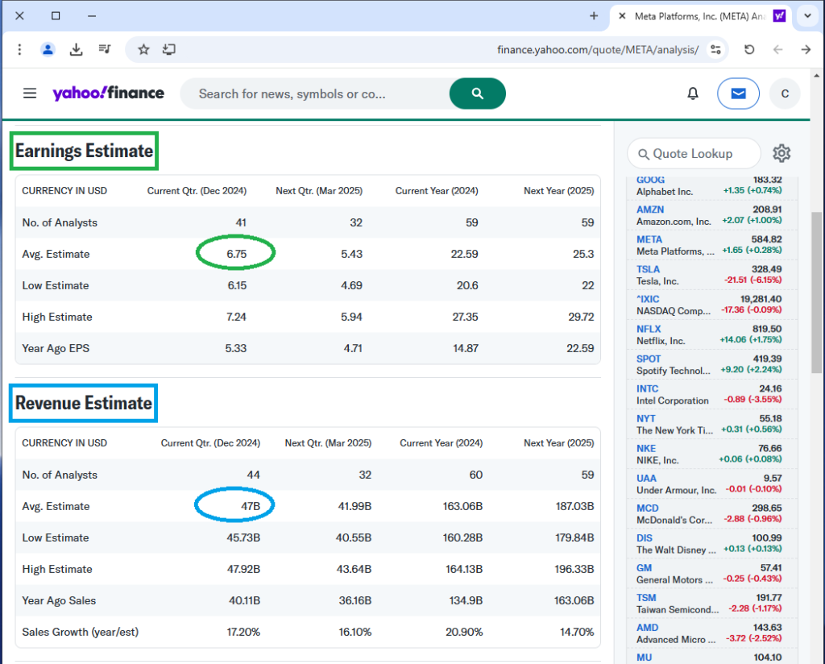Open the Yahoo Finance hamburger menu
Image resolution: width=825 pixels, height=664 pixels.
[x=30, y=93]
